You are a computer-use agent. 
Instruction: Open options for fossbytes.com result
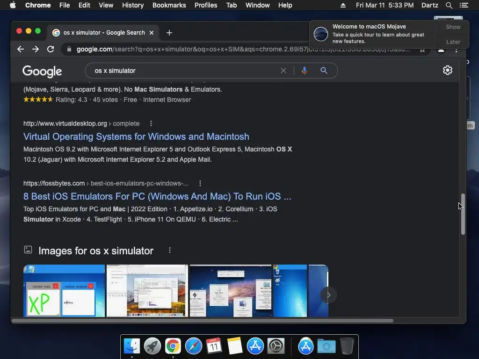[200, 183]
